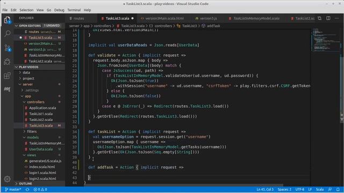344x193 pixels.
Task: Open More Actions ellipsis in editor toolbar
Action: (337, 18)
